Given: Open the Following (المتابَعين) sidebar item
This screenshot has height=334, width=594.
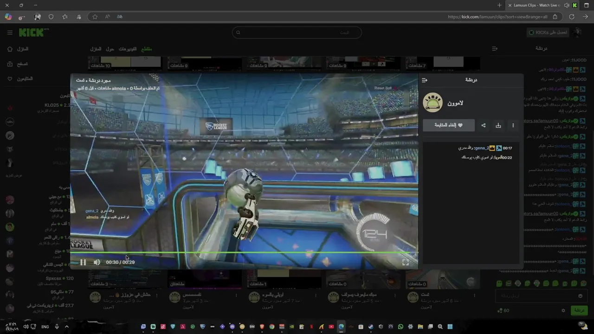Looking at the screenshot, I should pyautogui.click(x=20, y=79).
